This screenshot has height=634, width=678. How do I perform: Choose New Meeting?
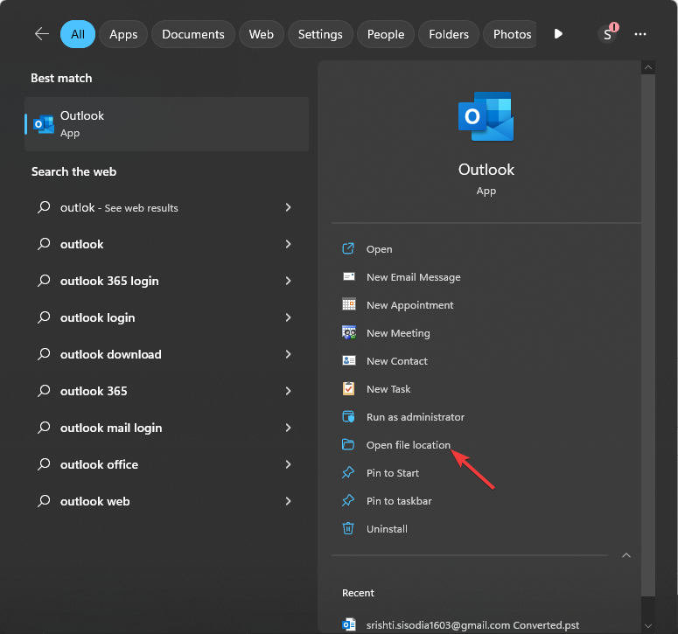pos(398,333)
